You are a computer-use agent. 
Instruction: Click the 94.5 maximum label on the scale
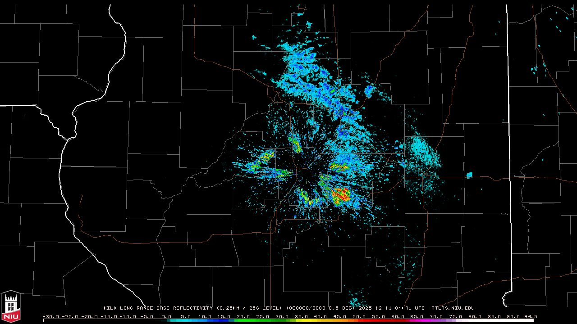click(x=530, y=316)
